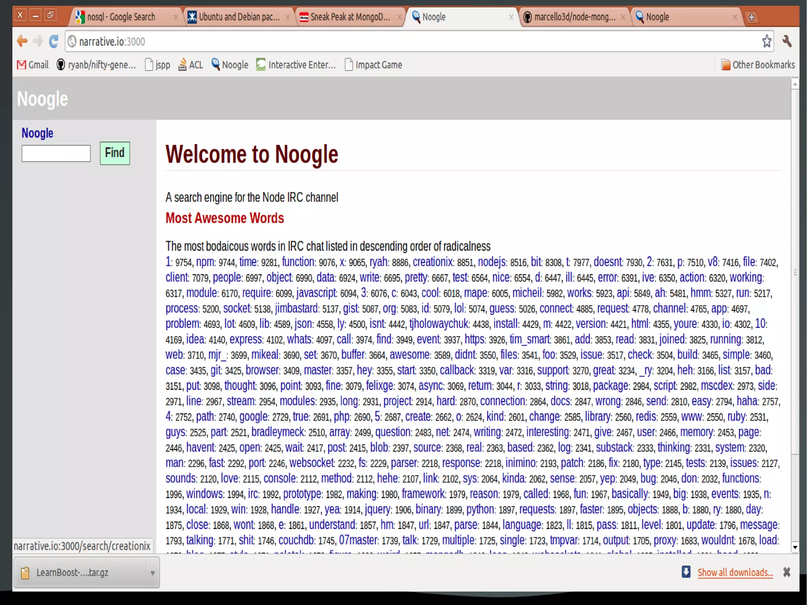Image resolution: width=807 pixels, height=605 pixels.
Task: Click the page scrollbar down arrow
Action: tap(795, 547)
